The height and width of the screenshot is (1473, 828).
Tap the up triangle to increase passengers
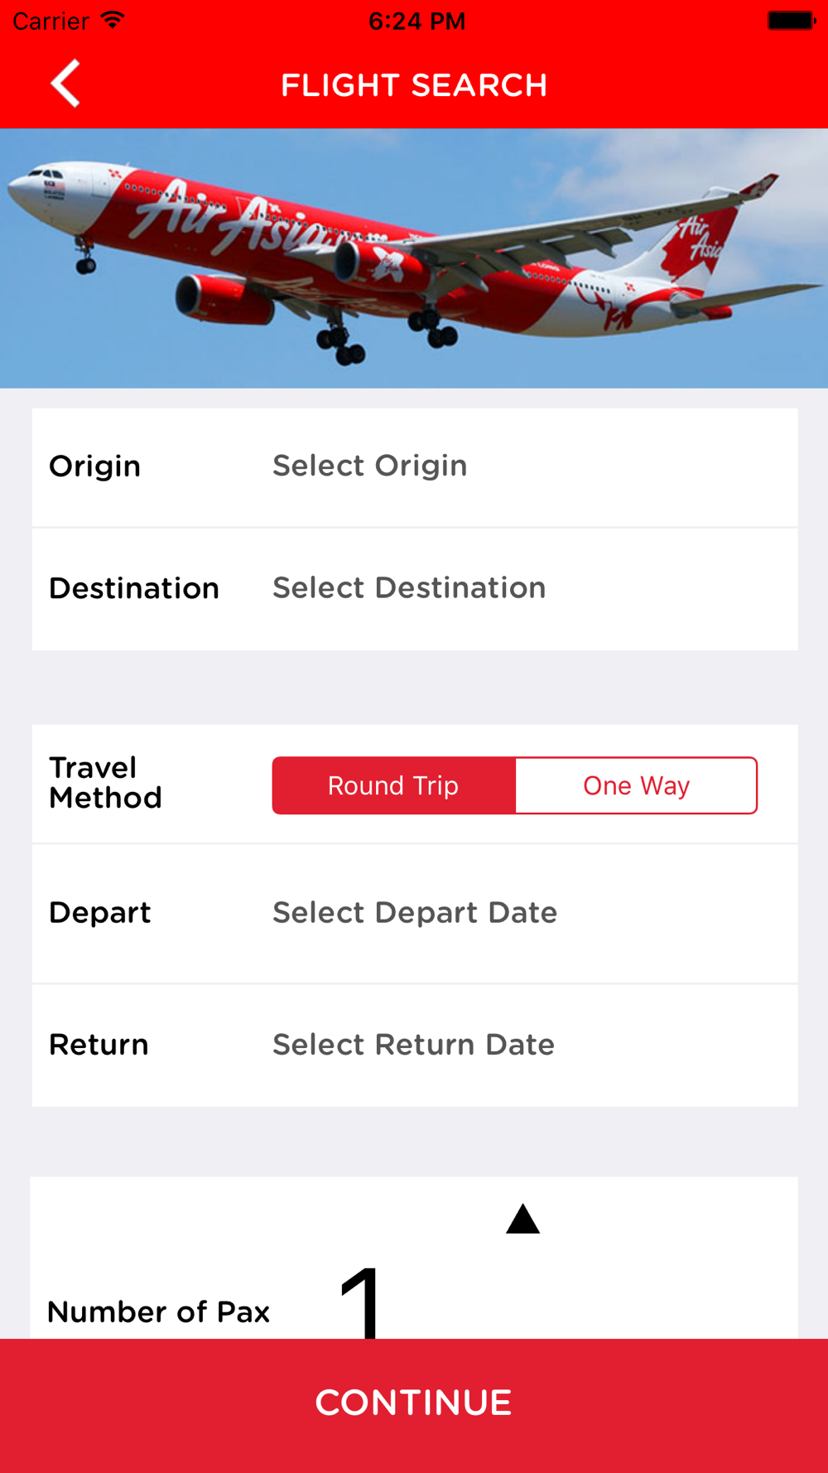click(522, 1219)
